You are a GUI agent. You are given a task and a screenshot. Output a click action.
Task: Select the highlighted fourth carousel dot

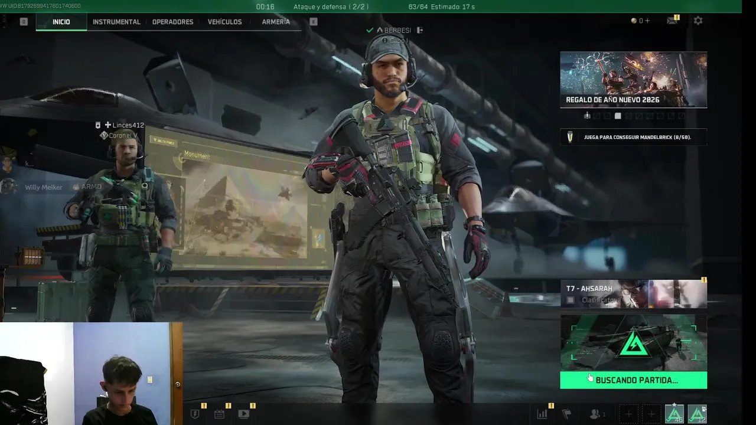click(618, 116)
